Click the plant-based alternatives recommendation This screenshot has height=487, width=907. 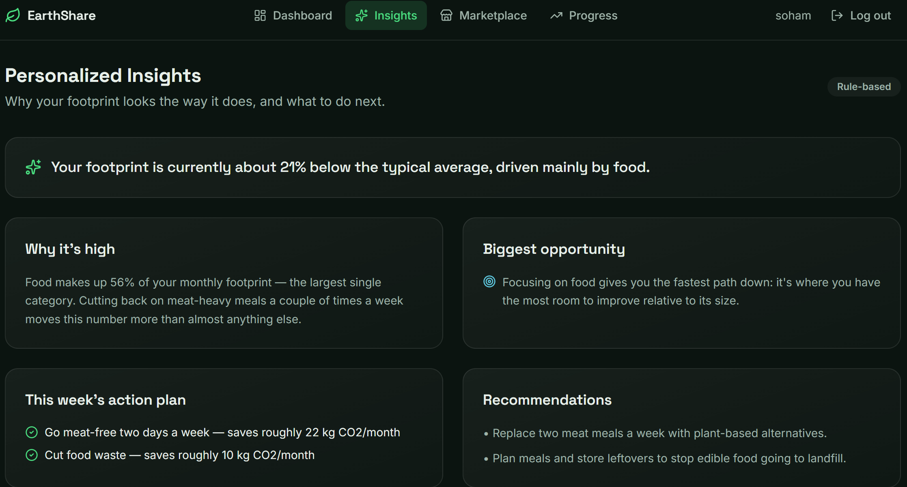(660, 433)
